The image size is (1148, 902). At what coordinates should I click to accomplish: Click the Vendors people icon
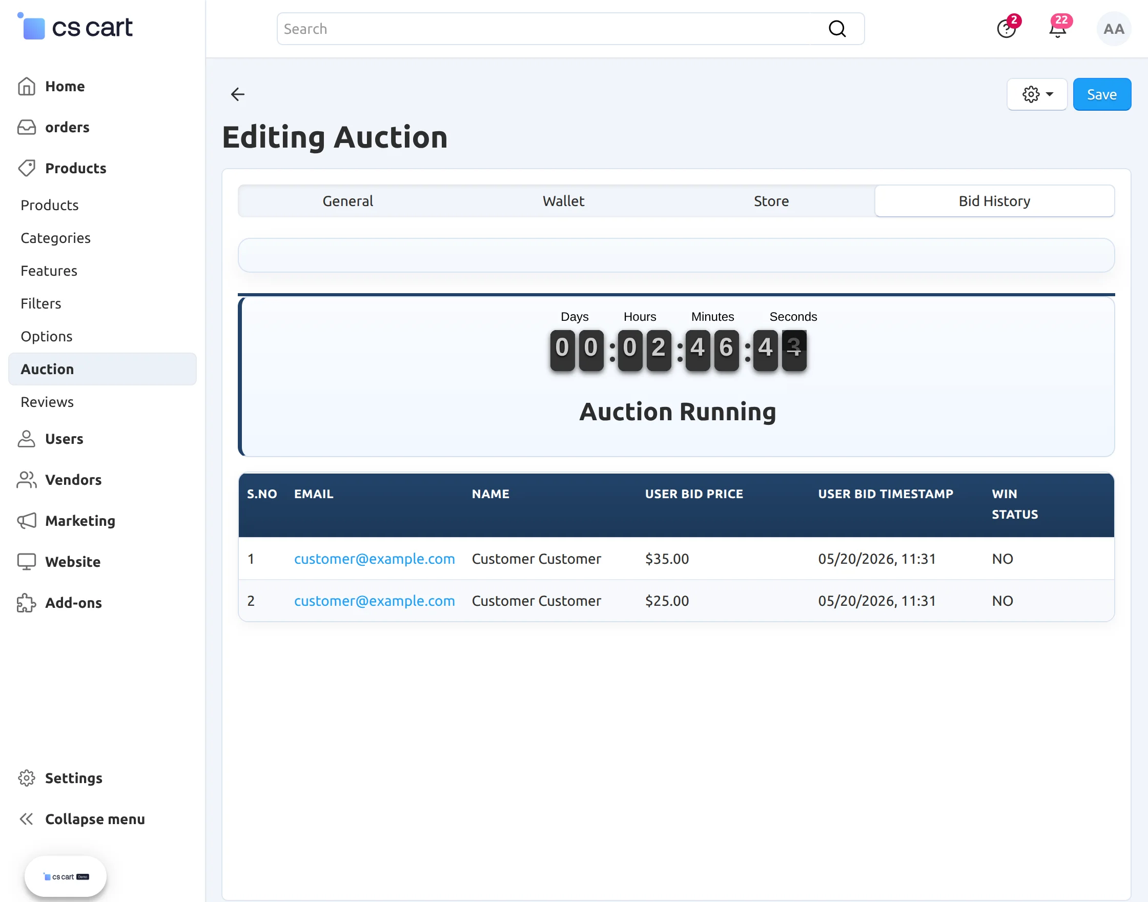pyautogui.click(x=27, y=480)
